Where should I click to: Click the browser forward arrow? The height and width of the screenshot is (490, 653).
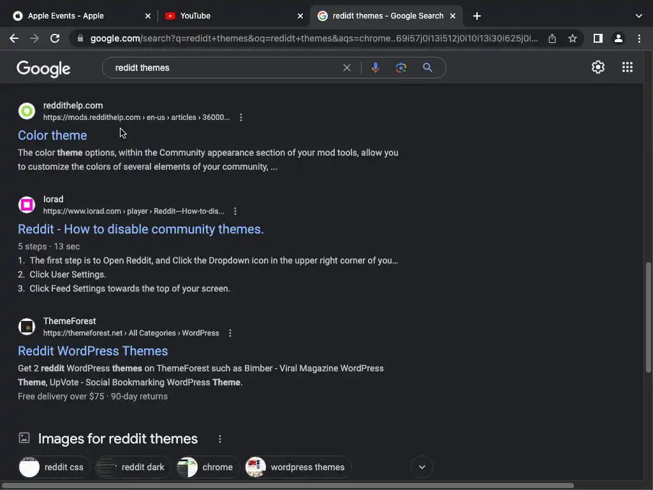click(x=34, y=38)
